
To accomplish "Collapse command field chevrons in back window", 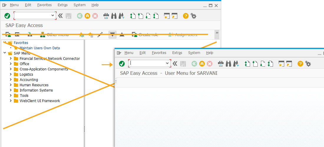I will coord(60,16).
